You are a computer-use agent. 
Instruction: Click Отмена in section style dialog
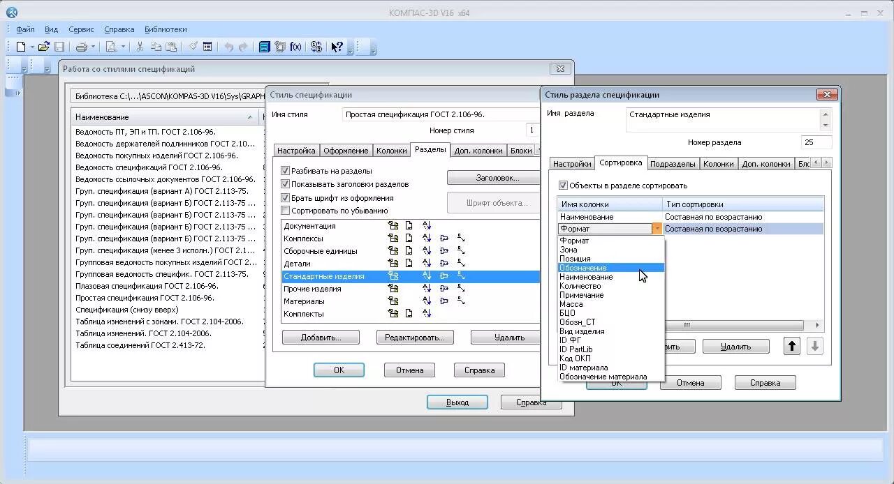[690, 383]
